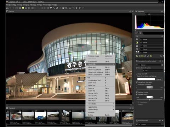This screenshot has width=170, height=127.
Task: Enable the Image Dust Off checkbox
Action: click(x=137, y=74)
